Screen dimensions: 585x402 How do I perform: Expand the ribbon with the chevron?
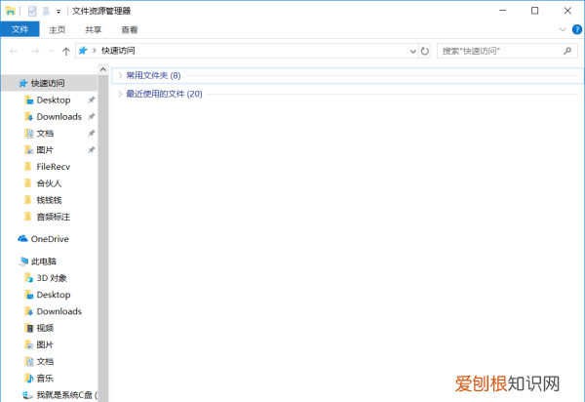(563, 29)
